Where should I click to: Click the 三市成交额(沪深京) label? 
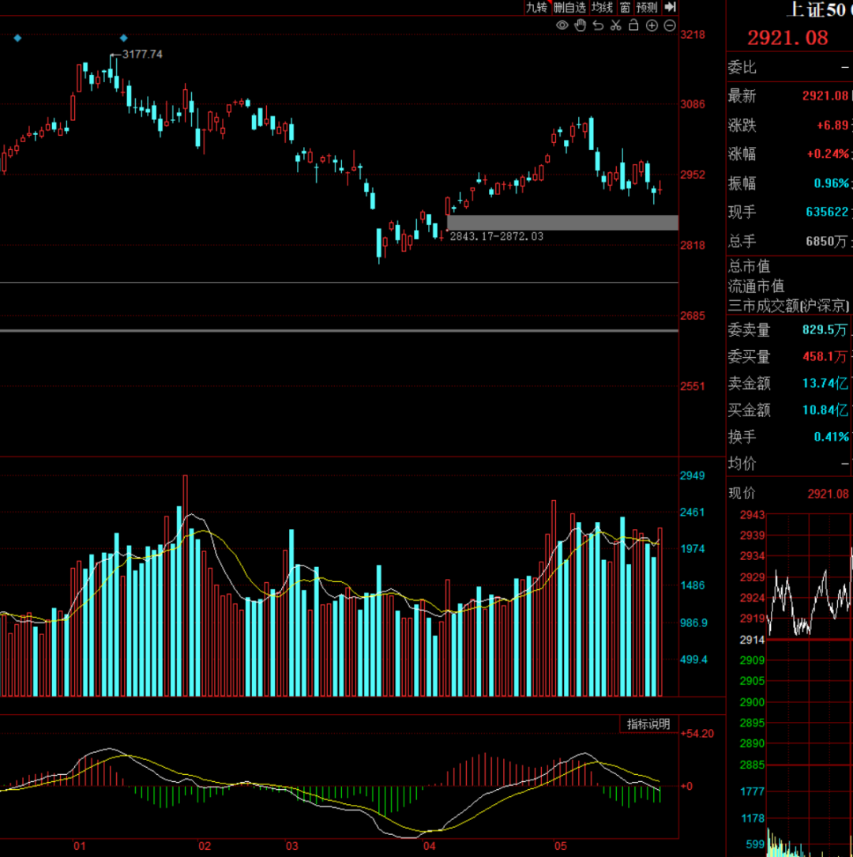(789, 306)
